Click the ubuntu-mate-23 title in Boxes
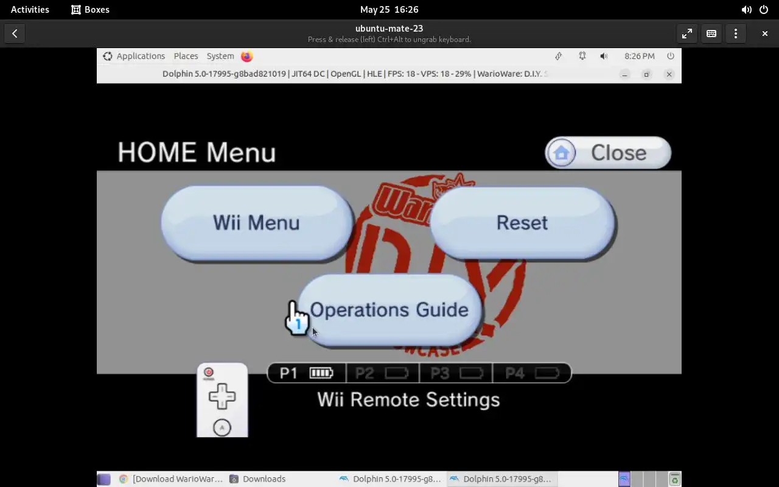Viewport: 779px width, 487px height. pyautogui.click(x=389, y=29)
